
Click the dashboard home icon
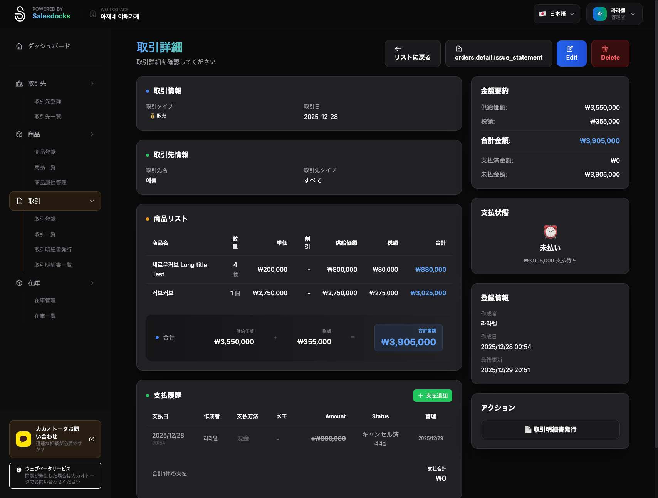[x=19, y=46]
